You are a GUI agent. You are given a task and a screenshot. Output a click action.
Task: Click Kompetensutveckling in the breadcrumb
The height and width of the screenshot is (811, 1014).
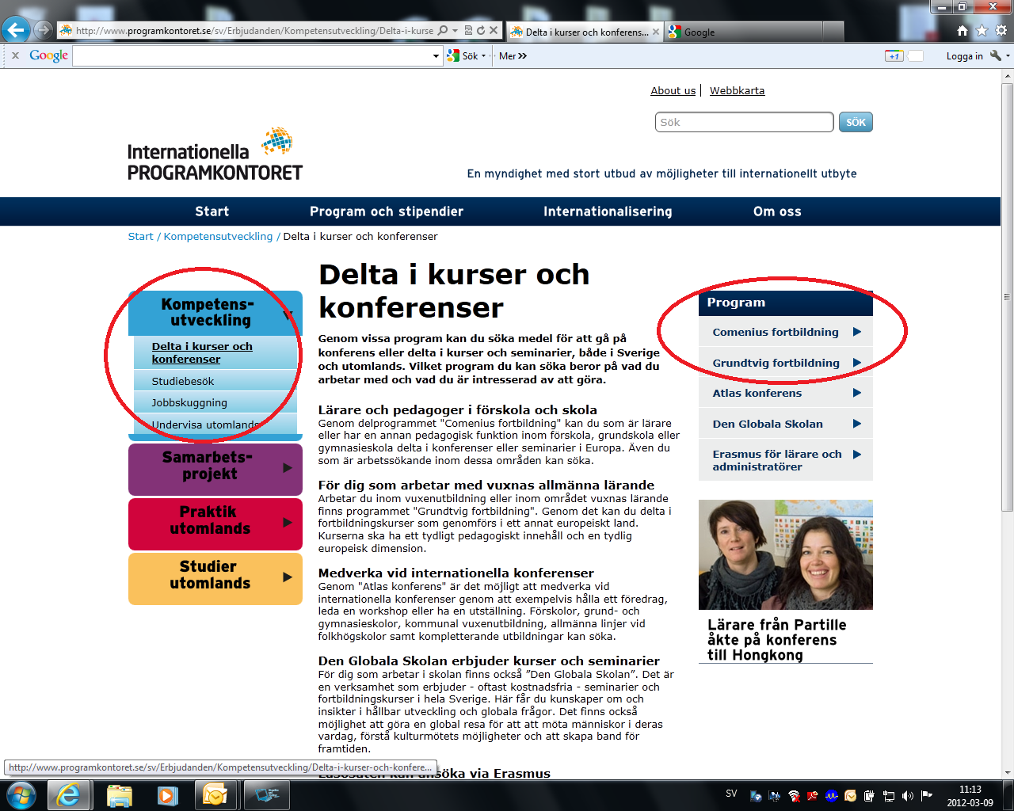tap(218, 236)
